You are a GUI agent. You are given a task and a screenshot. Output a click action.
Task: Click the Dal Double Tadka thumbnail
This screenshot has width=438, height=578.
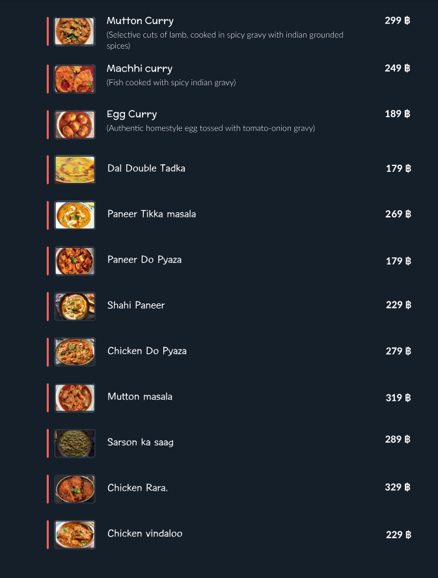[x=75, y=170]
